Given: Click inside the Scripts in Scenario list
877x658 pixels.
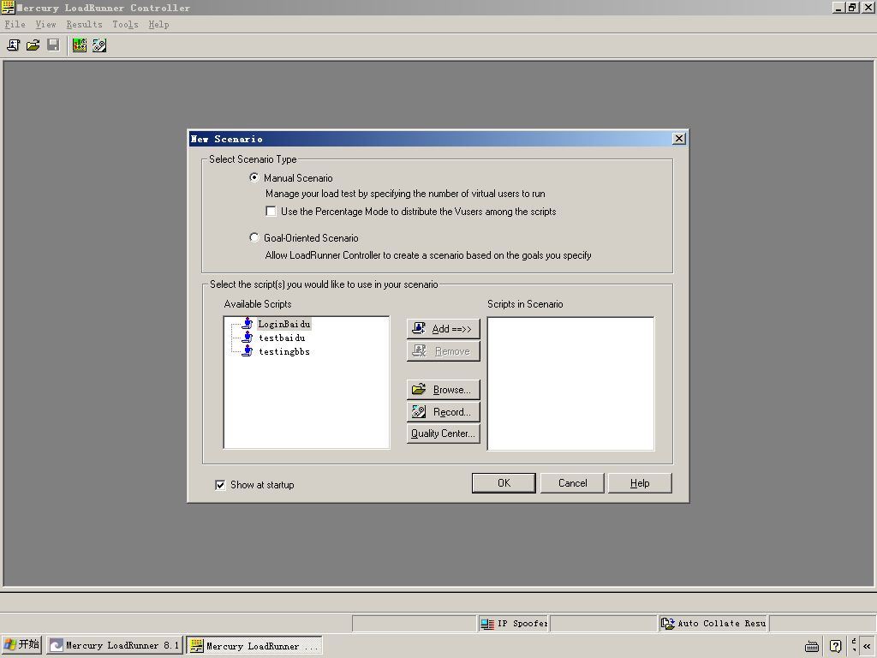Looking at the screenshot, I should [570, 384].
